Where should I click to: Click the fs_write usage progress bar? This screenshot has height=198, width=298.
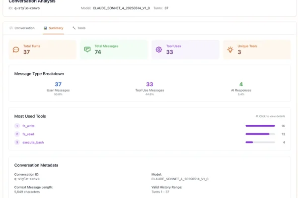(x=260, y=126)
